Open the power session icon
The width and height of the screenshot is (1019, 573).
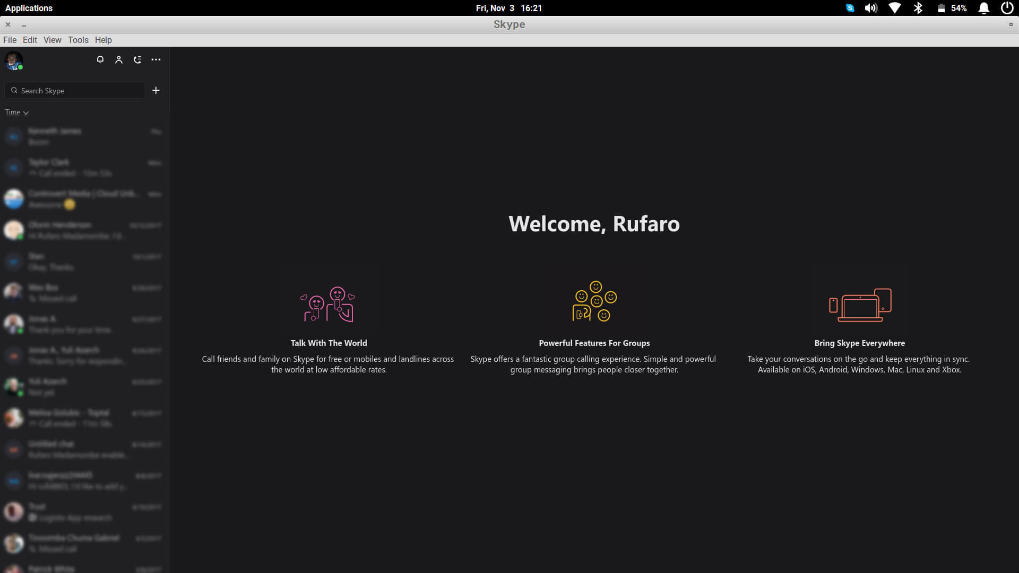click(1007, 8)
